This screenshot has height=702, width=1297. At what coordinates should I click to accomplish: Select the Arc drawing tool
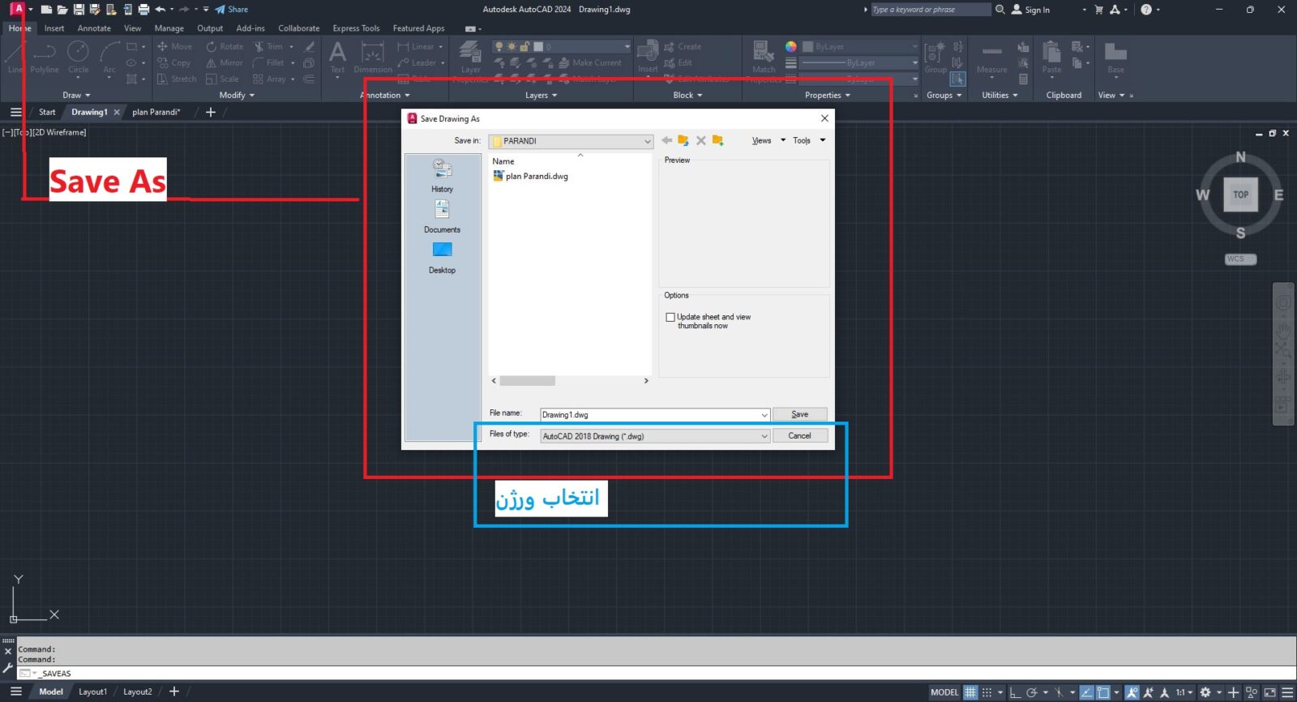[109, 58]
